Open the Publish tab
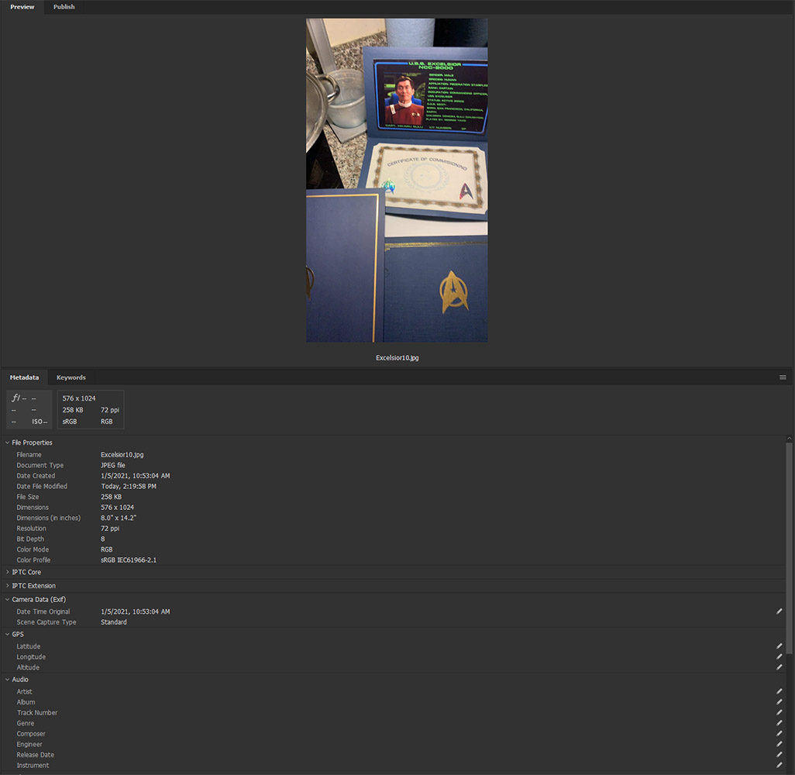This screenshot has width=795, height=775. click(x=64, y=7)
